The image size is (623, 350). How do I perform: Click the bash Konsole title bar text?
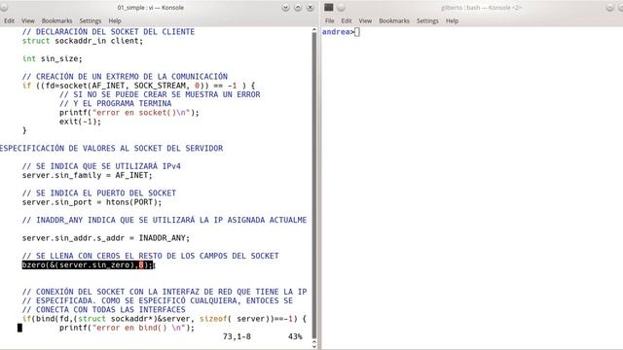tap(481, 8)
